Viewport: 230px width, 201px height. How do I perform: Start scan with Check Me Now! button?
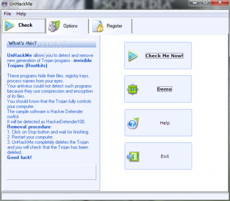coord(158,55)
